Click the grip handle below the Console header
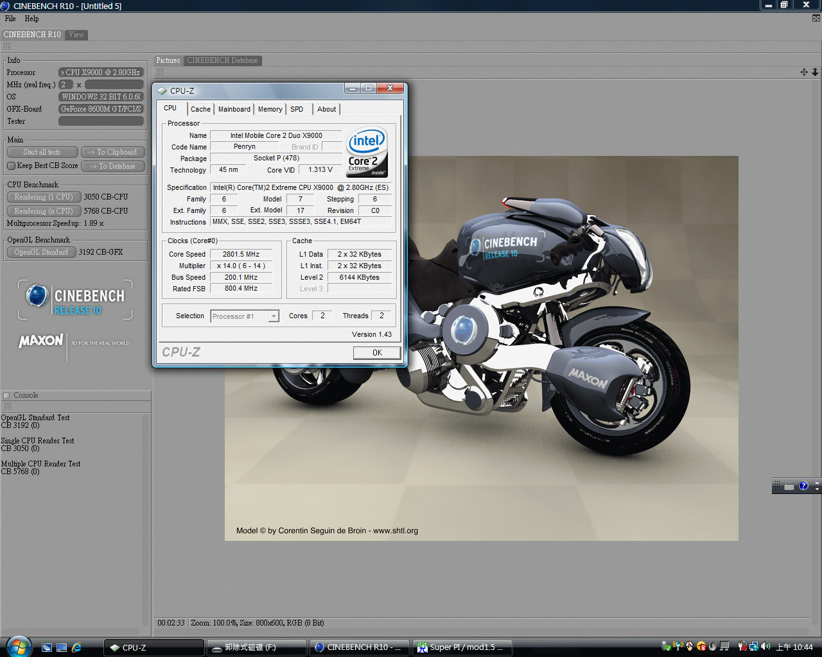822x657 pixels. pos(8,407)
